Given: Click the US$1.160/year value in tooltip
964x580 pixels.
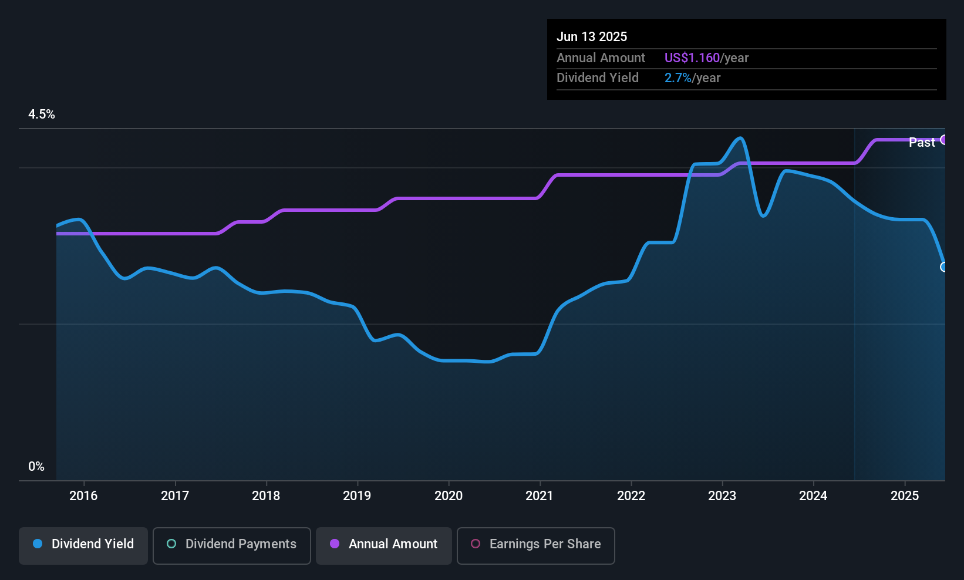Looking at the screenshot, I should [706, 58].
